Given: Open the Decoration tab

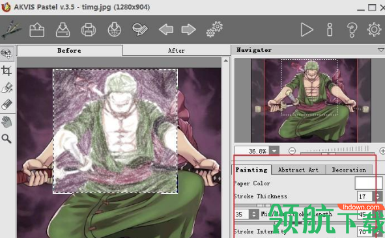Looking at the screenshot, I should pyautogui.click(x=349, y=170).
